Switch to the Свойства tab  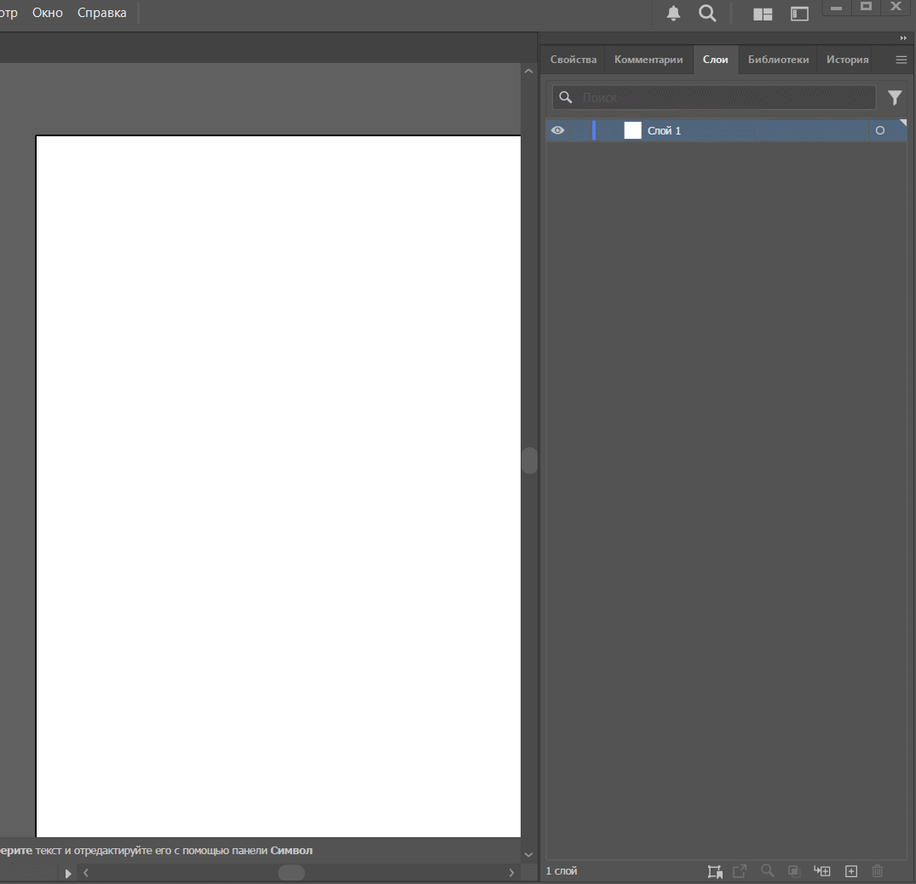click(x=573, y=60)
